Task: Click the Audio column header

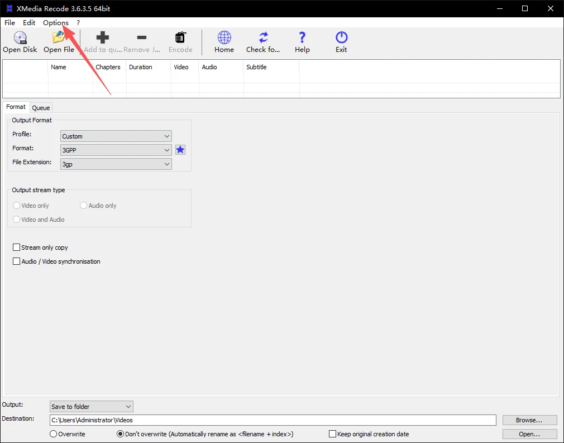Action: [221, 67]
